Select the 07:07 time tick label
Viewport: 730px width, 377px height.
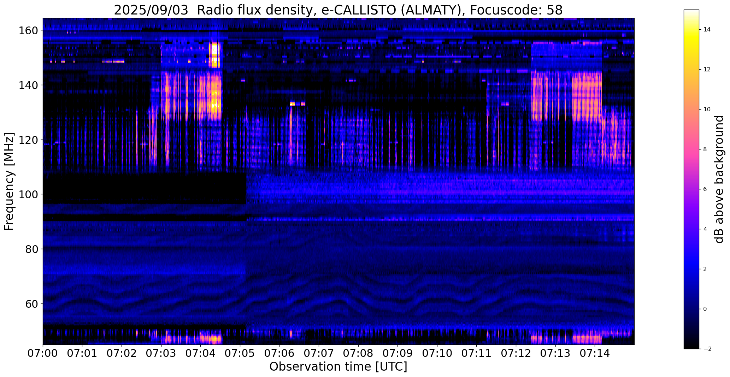click(319, 353)
